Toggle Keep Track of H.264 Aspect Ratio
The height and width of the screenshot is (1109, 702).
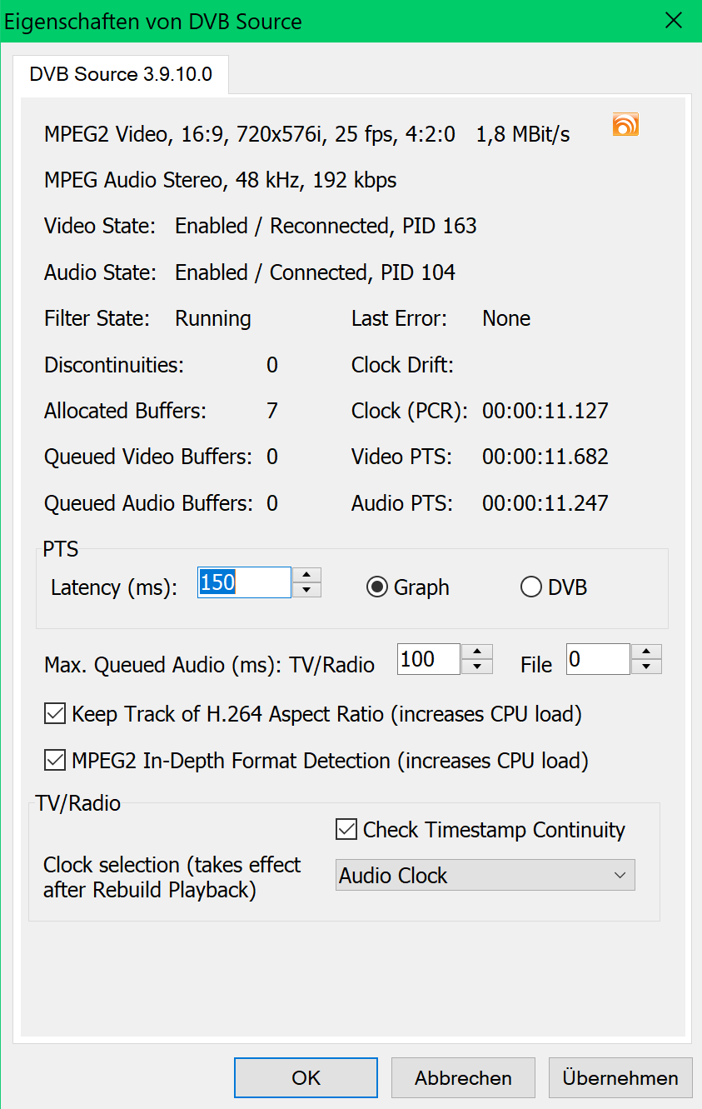click(55, 714)
